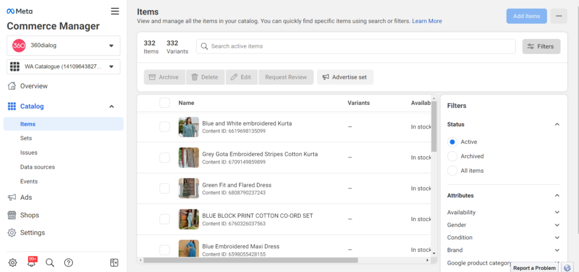Collapse the Attributes filter section
579x272 pixels.
557,196
